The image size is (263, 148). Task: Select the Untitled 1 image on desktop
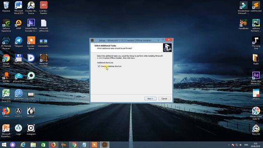(x=31, y=112)
